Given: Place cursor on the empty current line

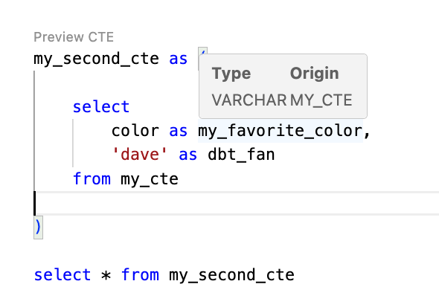Looking at the screenshot, I should 236,204.
